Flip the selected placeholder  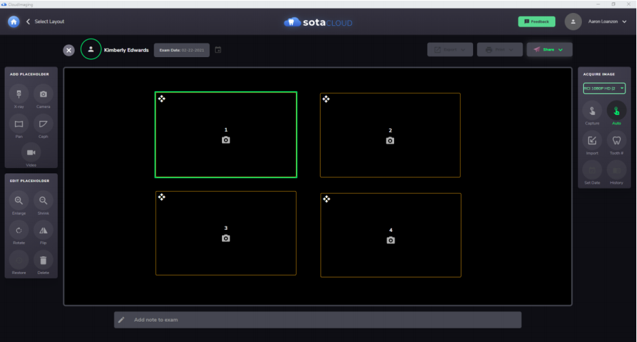[43, 230]
